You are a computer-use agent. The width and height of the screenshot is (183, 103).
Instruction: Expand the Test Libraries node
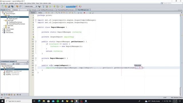pos(3,32)
